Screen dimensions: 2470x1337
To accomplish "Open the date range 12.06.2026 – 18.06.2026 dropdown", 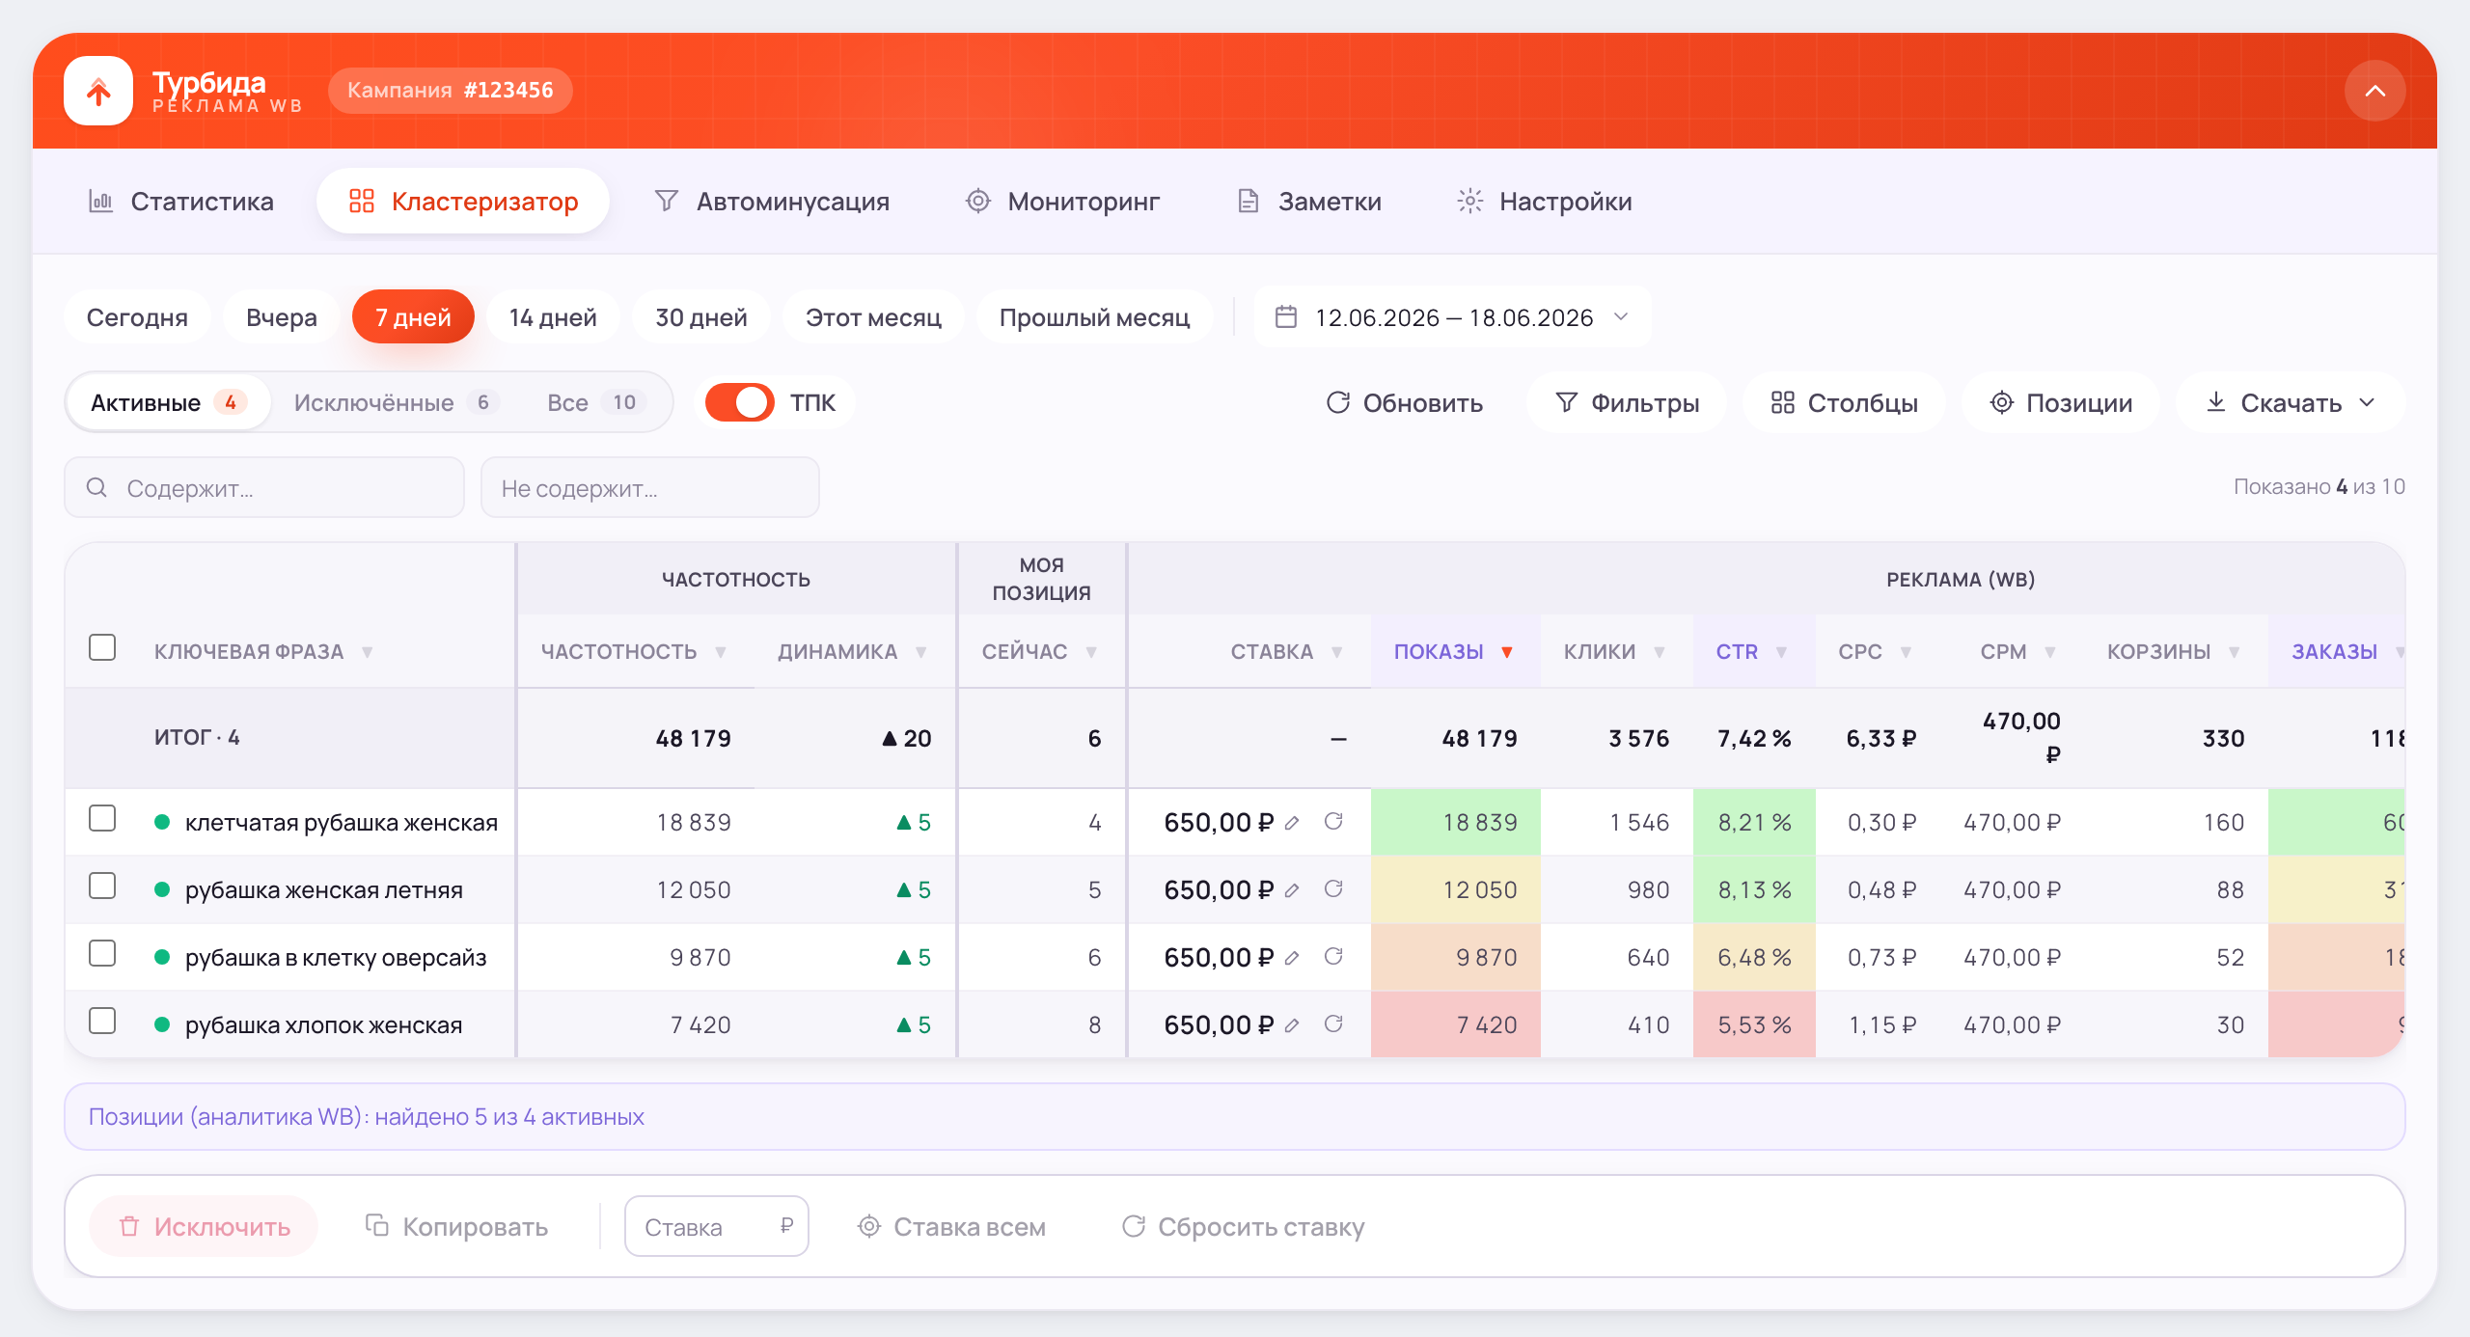I will (1452, 317).
